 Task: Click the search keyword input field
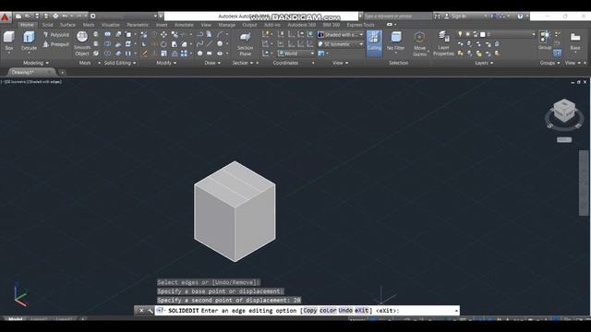[x=398, y=17]
